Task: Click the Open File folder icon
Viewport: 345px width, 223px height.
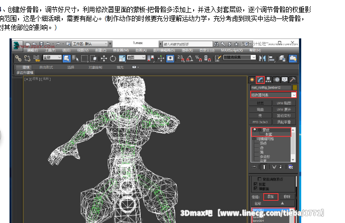Action: coord(34,44)
